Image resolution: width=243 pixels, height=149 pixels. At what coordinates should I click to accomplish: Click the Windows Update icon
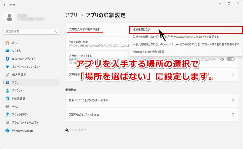click(x=7, y=131)
